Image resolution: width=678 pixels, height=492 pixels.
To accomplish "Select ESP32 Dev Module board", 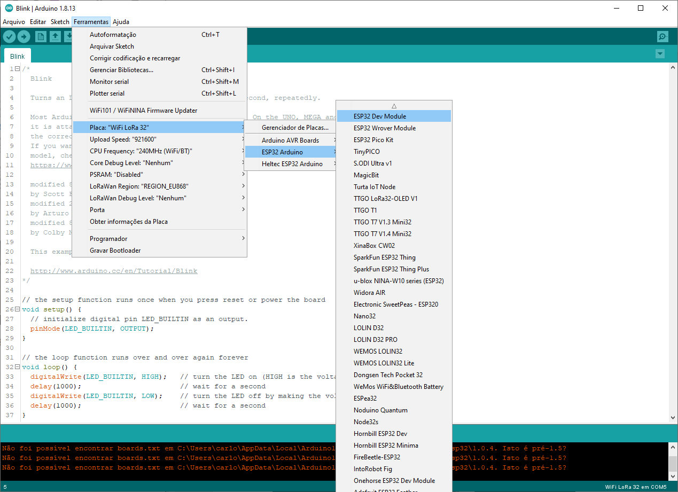I will click(x=394, y=116).
